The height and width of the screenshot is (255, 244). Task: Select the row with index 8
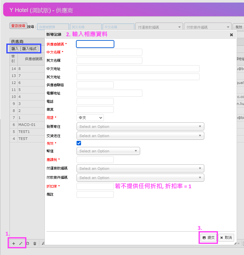coord(27,111)
